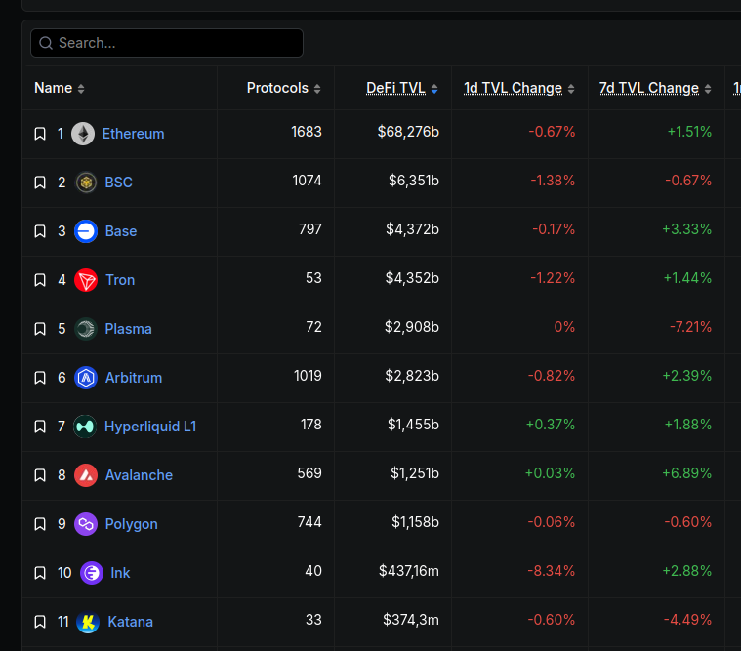This screenshot has width=741, height=651.
Task: Click Ethereum's 1683 protocols count
Action: point(307,132)
